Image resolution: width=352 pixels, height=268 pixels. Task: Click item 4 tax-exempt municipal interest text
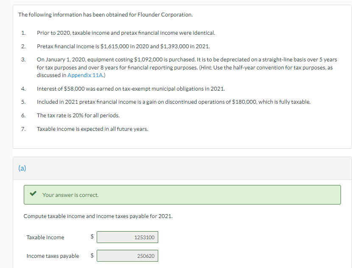pyautogui.click(x=131, y=89)
